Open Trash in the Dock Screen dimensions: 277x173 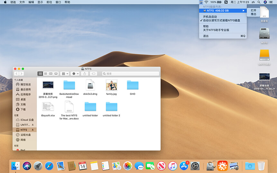261,166
